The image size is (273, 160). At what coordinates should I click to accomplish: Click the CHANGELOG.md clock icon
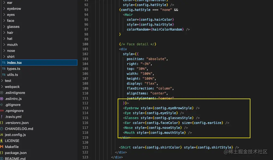tap(2, 129)
